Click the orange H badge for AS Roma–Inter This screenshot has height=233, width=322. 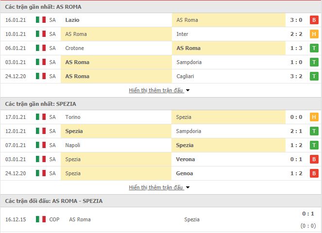pos(314,34)
